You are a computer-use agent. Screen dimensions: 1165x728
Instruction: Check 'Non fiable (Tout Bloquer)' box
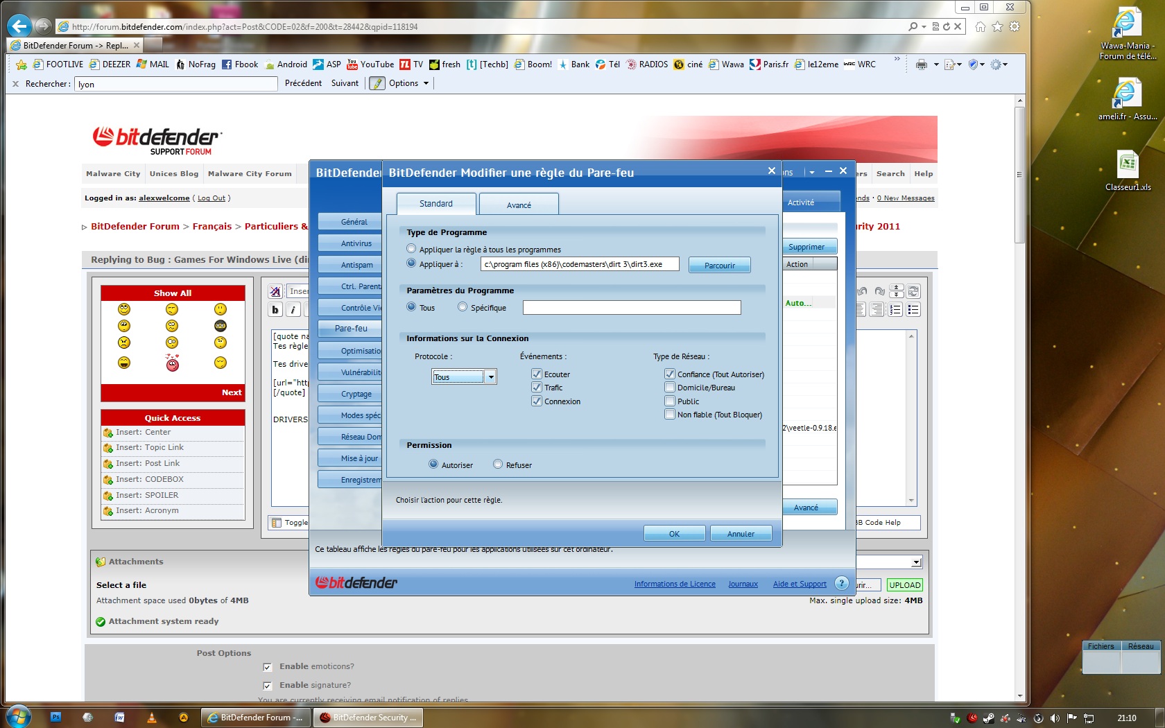pos(670,414)
